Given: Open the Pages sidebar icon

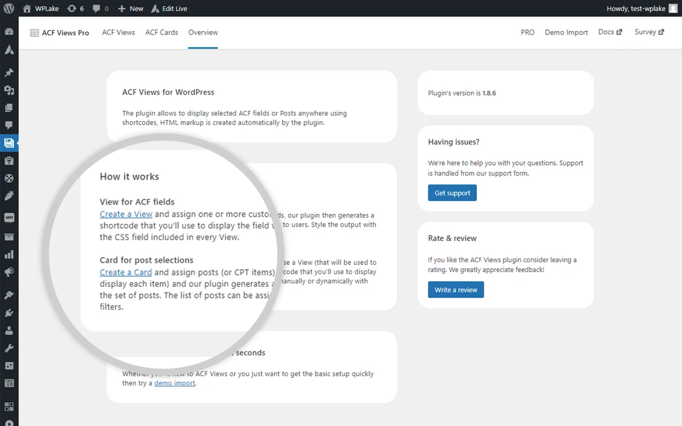Looking at the screenshot, I should point(9,108).
